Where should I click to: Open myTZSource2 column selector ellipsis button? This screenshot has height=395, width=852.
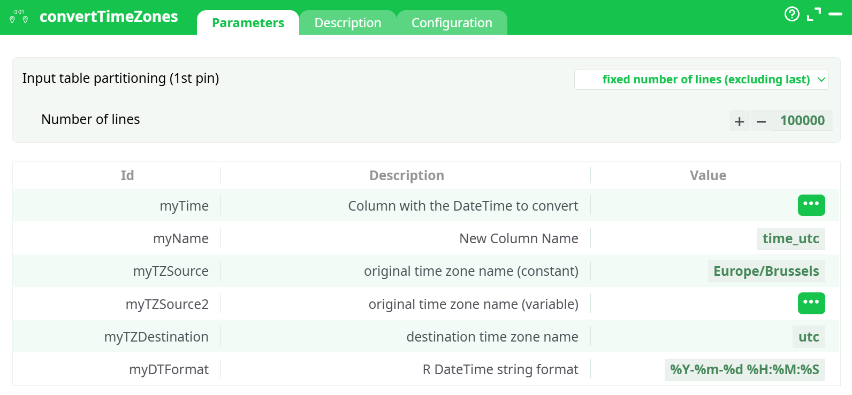(x=811, y=304)
